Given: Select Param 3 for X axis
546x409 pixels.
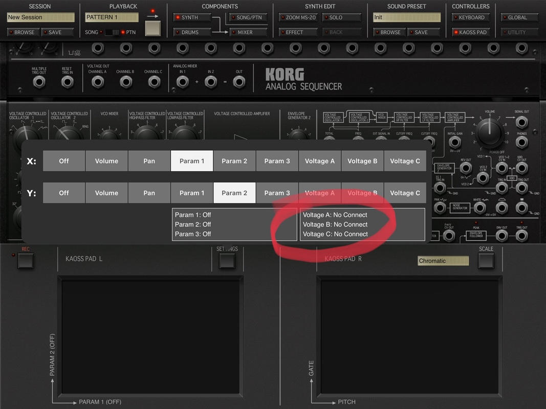Looking at the screenshot, I should tap(277, 161).
